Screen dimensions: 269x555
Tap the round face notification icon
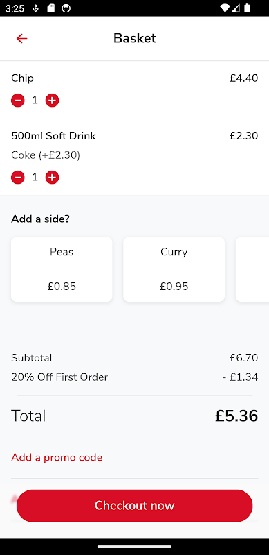pos(66,8)
